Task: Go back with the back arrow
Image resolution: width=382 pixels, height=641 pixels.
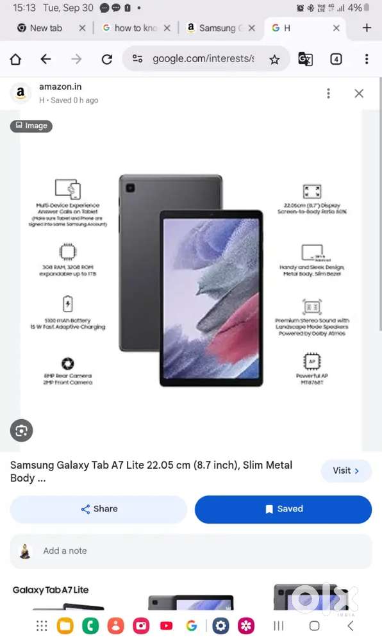Action: 46,60
